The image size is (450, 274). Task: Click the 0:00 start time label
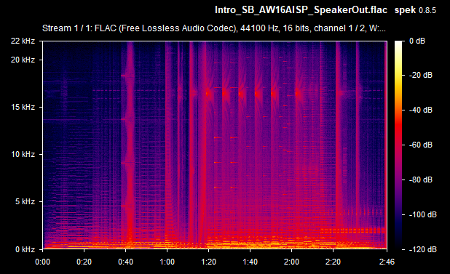43,262
